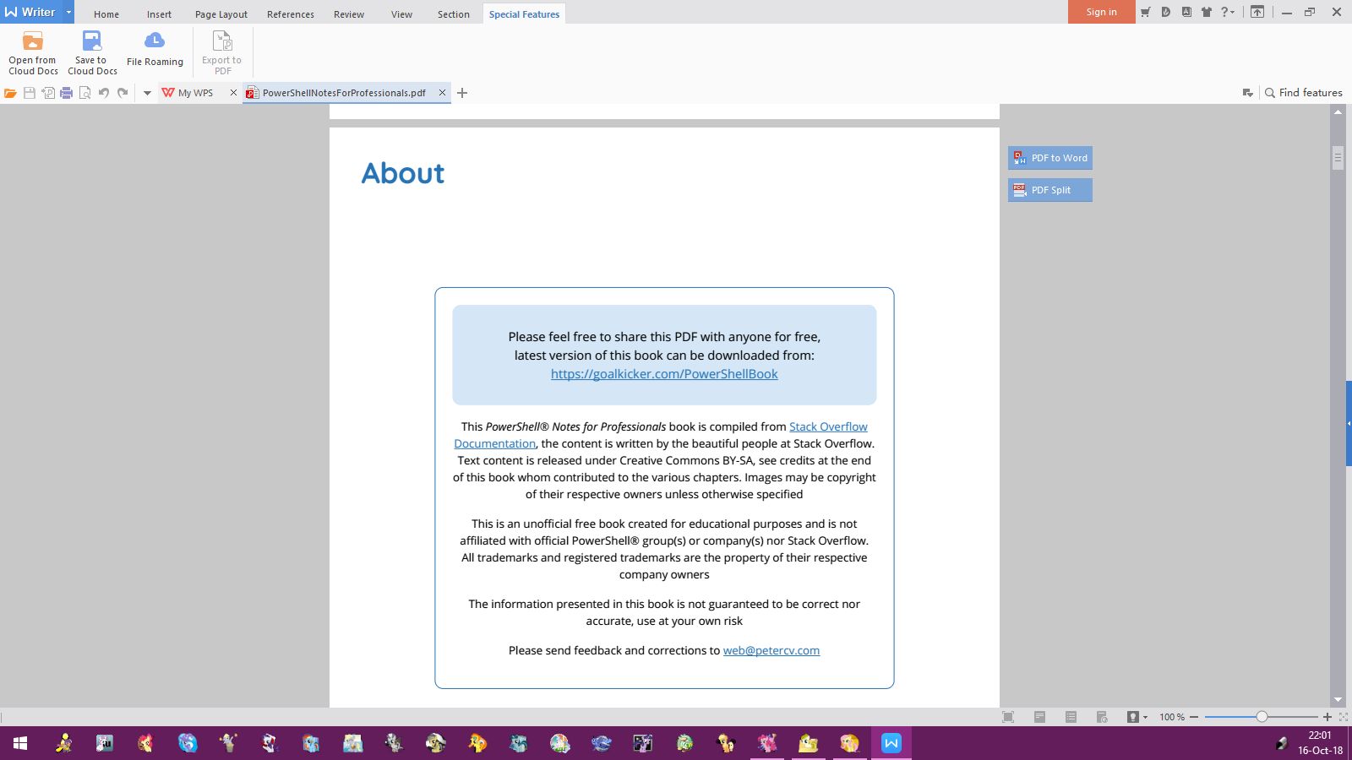Click the collapse ribbon icon in title bar
Image resolution: width=1352 pixels, height=760 pixels.
(1257, 12)
